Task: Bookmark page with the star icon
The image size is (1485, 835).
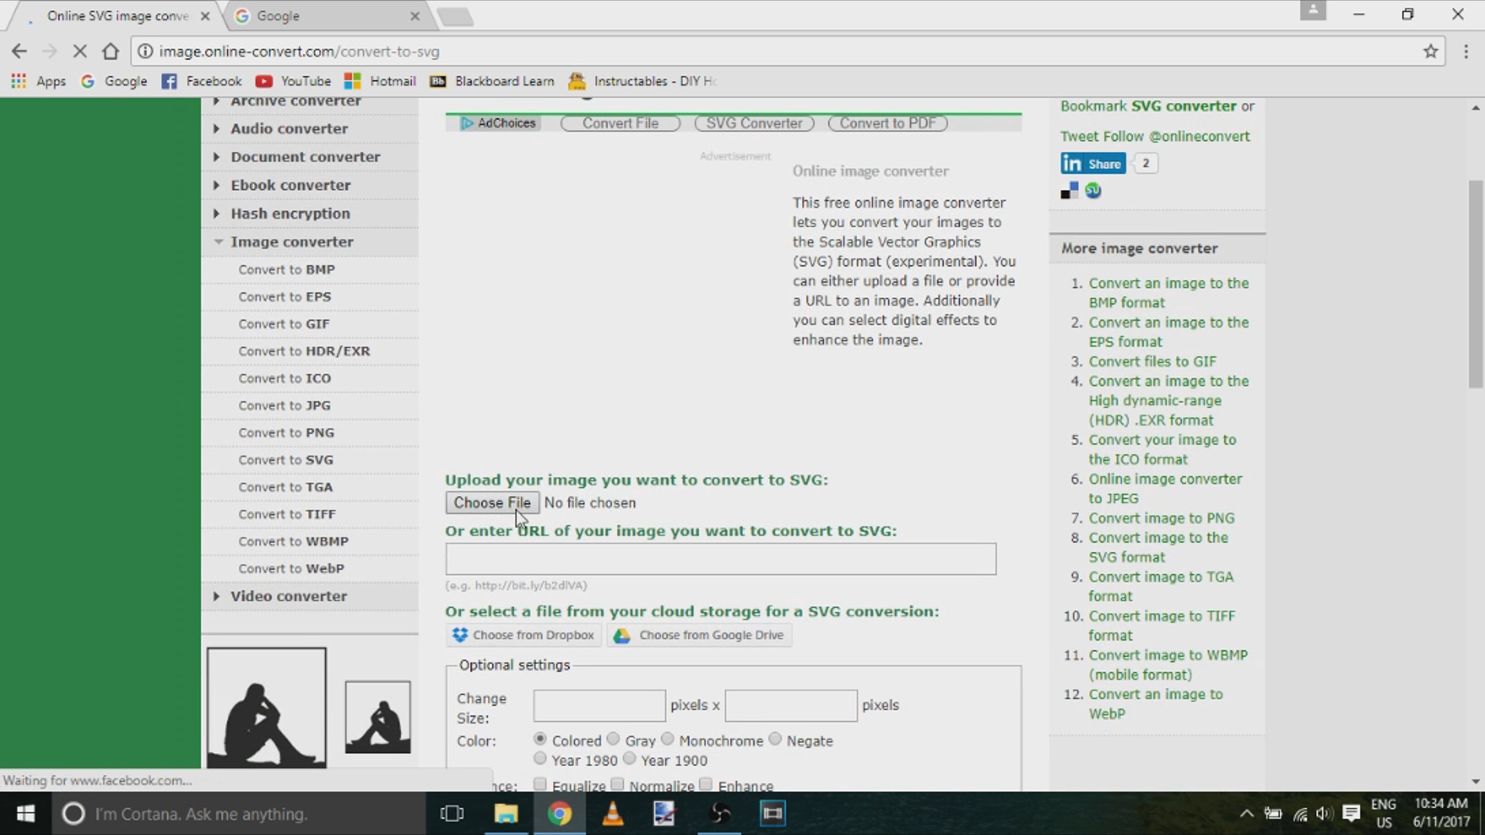Action: click(1430, 52)
